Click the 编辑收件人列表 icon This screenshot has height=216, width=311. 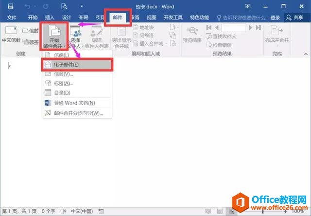97,37
